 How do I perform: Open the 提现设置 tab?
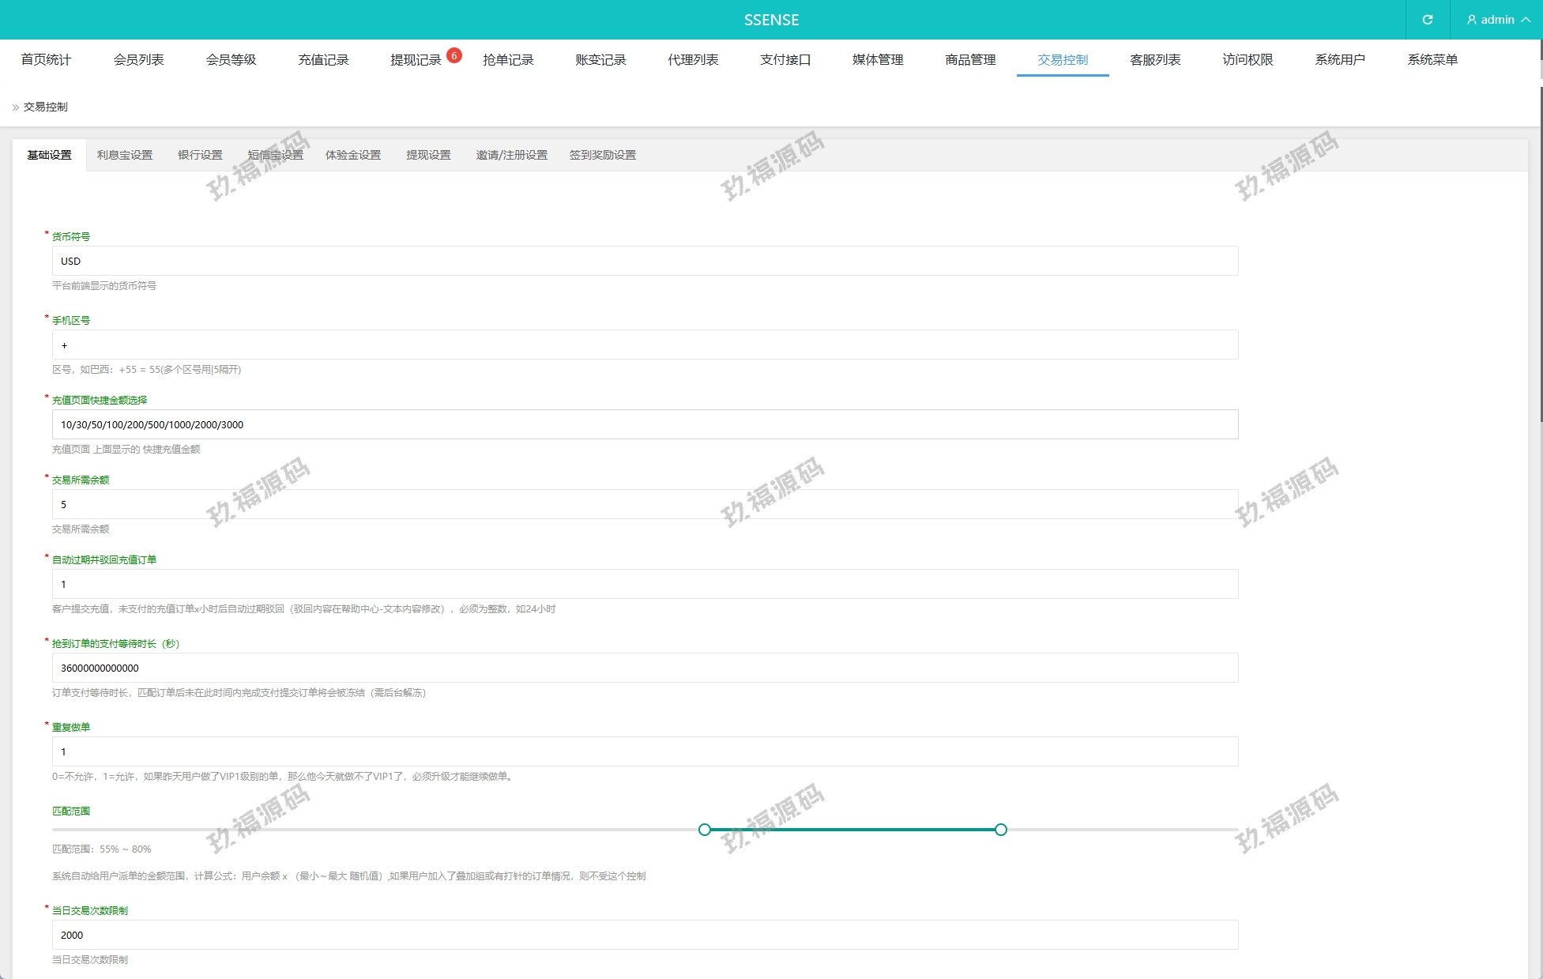[x=428, y=155]
